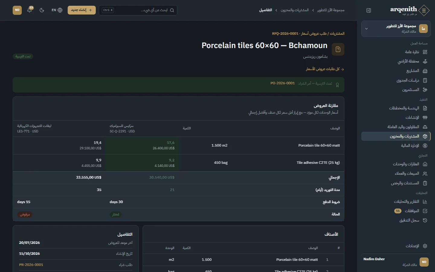Screen dimensions: 435x272
Task: Select Procurement and Inventory menu item
Action: (x=396, y=136)
